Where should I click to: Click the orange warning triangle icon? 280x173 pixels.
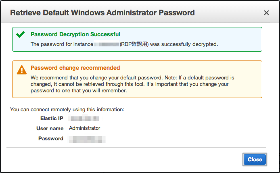(22, 70)
